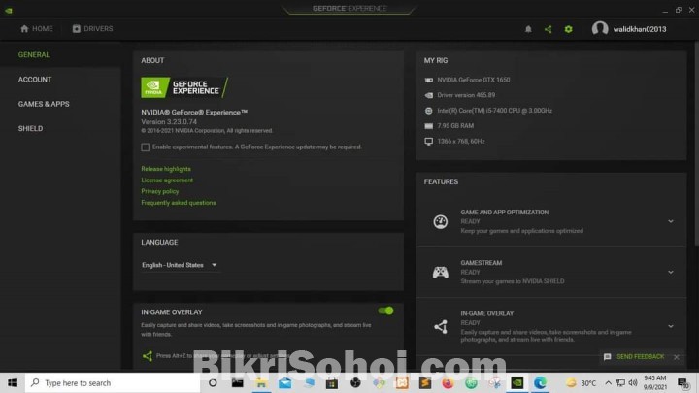This screenshot has height=393, width=699.
Task: Expand In-Game Overlay feature details
Action: pos(671,327)
